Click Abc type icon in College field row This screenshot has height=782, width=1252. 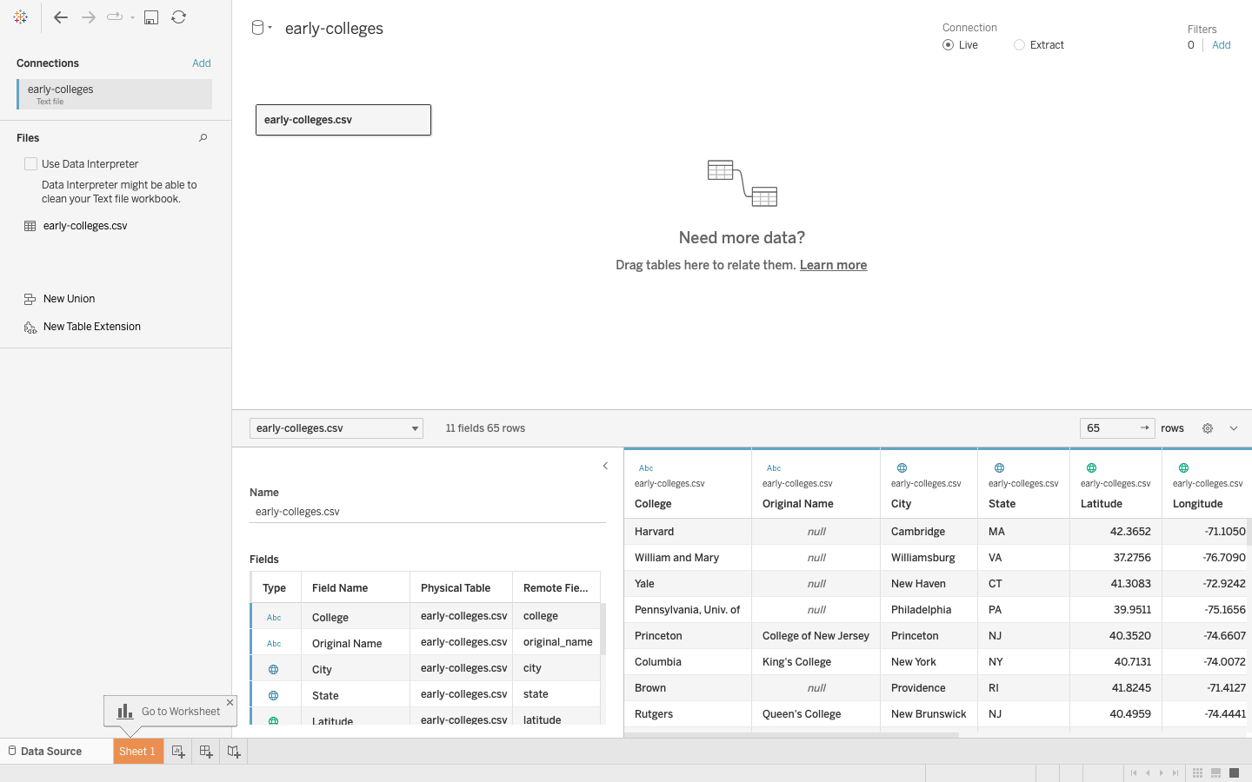coord(274,618)
